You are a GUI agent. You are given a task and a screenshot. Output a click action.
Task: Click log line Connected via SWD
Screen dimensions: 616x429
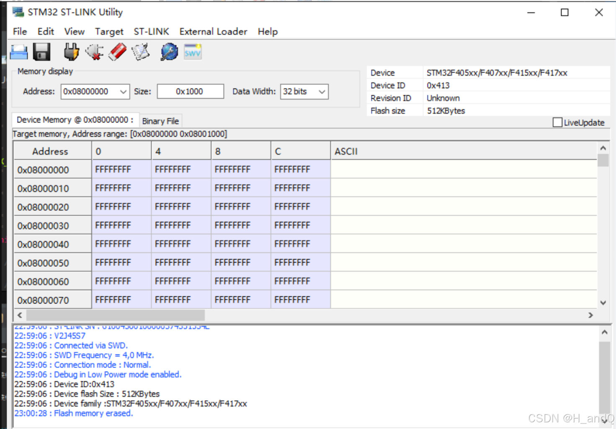coord(71,345)
